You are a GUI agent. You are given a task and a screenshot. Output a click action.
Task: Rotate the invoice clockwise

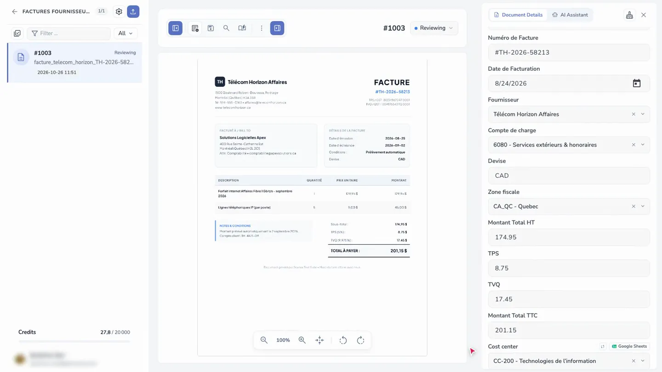(361, 340)
